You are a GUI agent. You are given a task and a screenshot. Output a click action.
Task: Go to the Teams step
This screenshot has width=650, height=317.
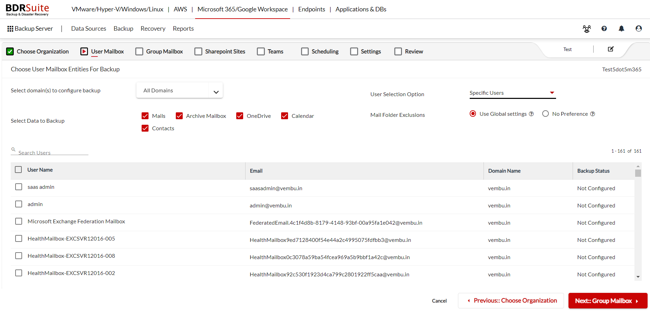coord(270,51)
